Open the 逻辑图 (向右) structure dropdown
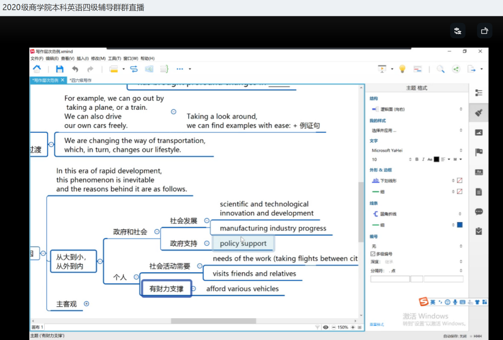This screenshot has width=503, height=340. (416, 109)
